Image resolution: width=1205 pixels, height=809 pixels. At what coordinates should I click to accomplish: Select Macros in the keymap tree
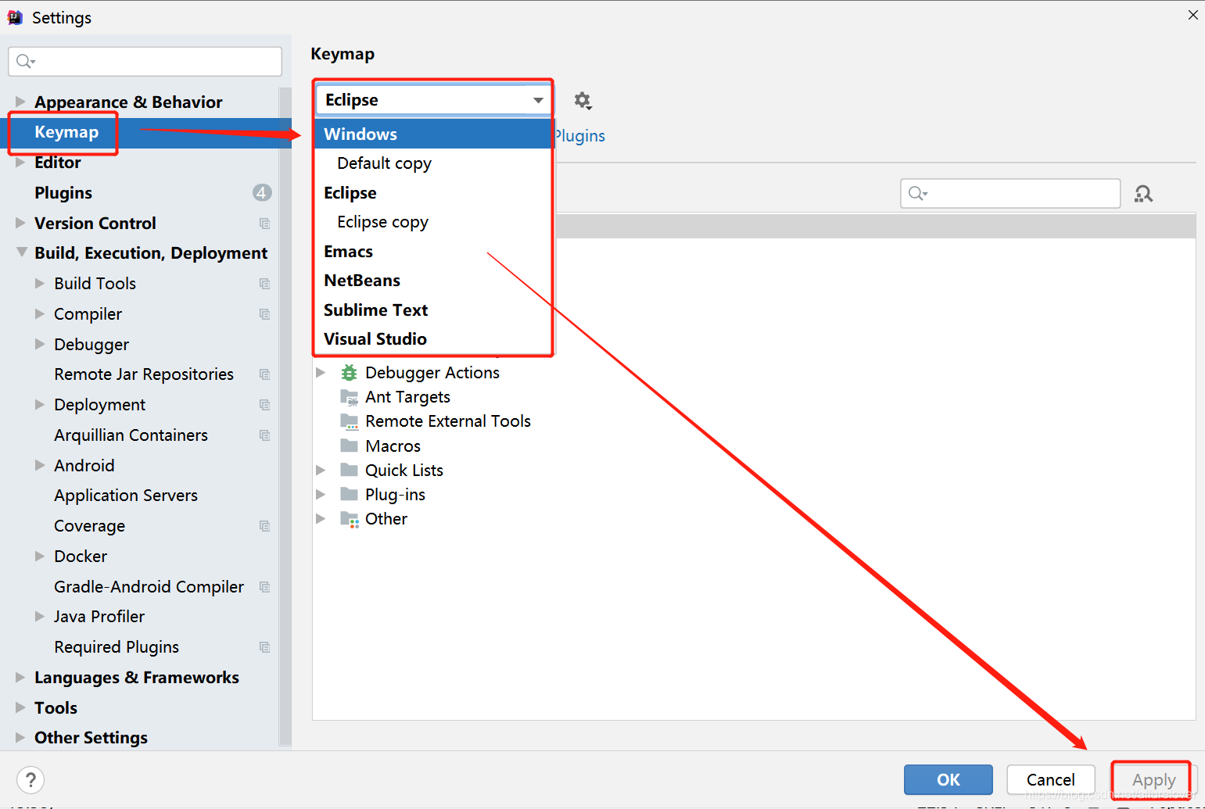[393, 446]
